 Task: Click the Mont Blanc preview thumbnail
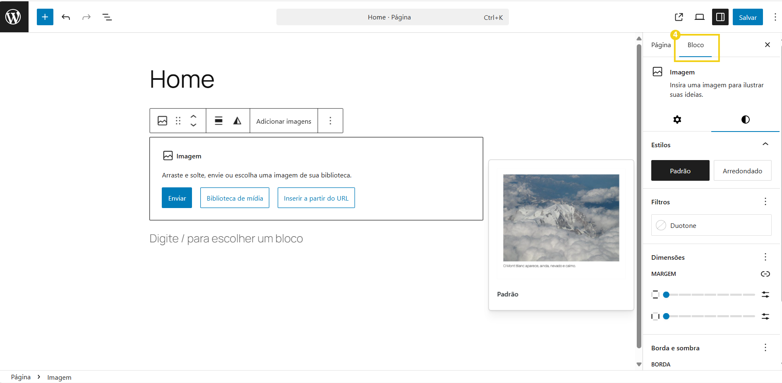pyautogui.click(x=561, y=218)
